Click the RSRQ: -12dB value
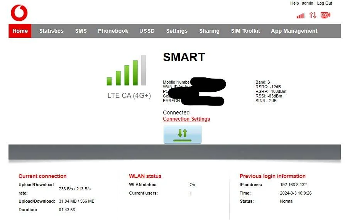This screenshot has width=345, height=220. click(x=268, y=87)
